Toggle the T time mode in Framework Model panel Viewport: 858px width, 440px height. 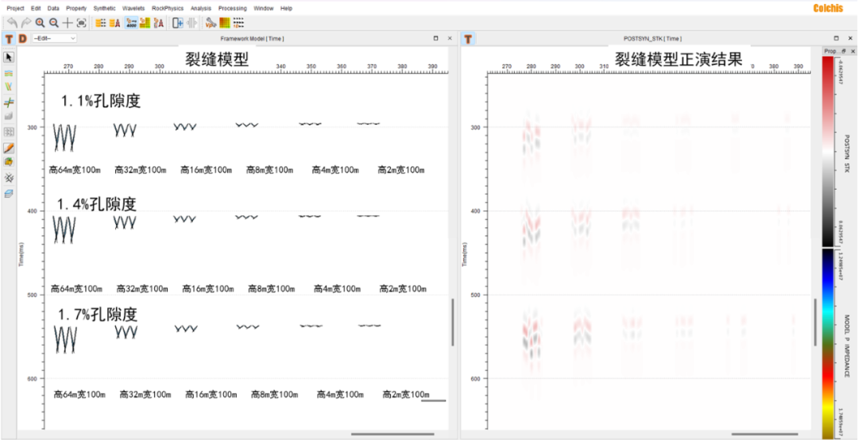click(x=9, y=38)
